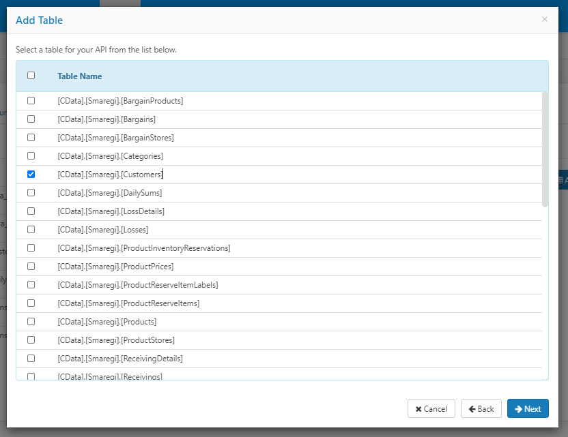Select the [CData].[Smaregi].[ReceivingDetails] row text
This screenshot has width=568, height=437.
120,359
